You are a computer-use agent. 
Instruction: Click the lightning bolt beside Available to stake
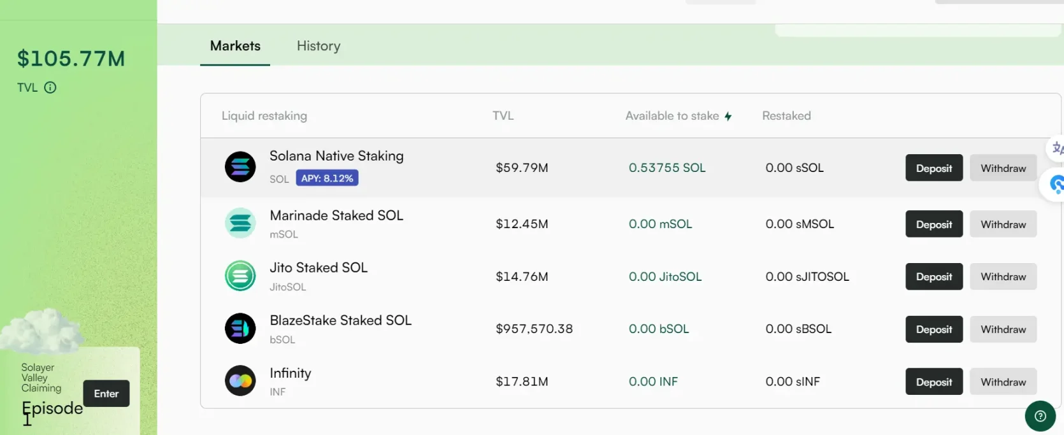tap(728, 117)
